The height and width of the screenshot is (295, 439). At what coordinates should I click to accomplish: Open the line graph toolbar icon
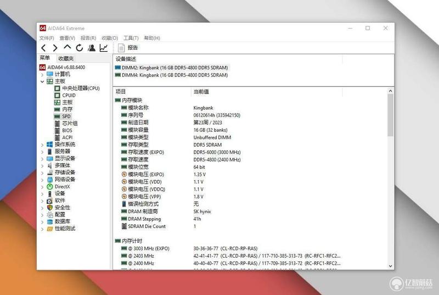104,48
